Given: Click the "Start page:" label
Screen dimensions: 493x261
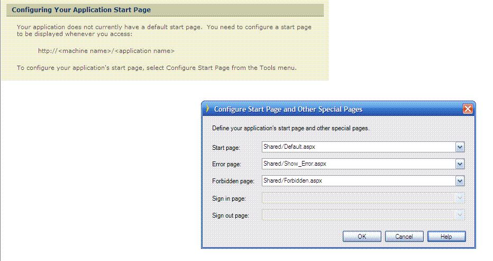Looking at the screenshot, I should click(x=226, y=148).
